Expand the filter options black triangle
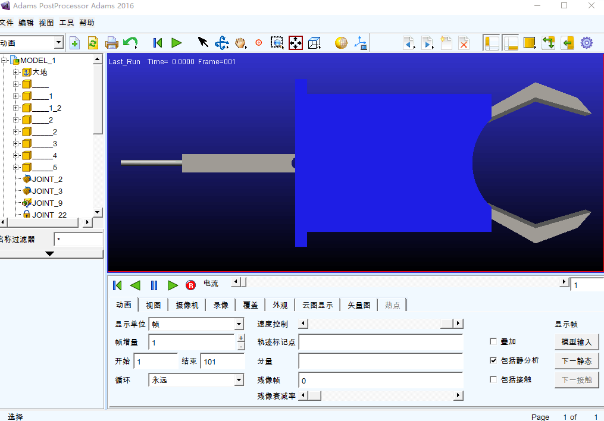 (49, 253)
